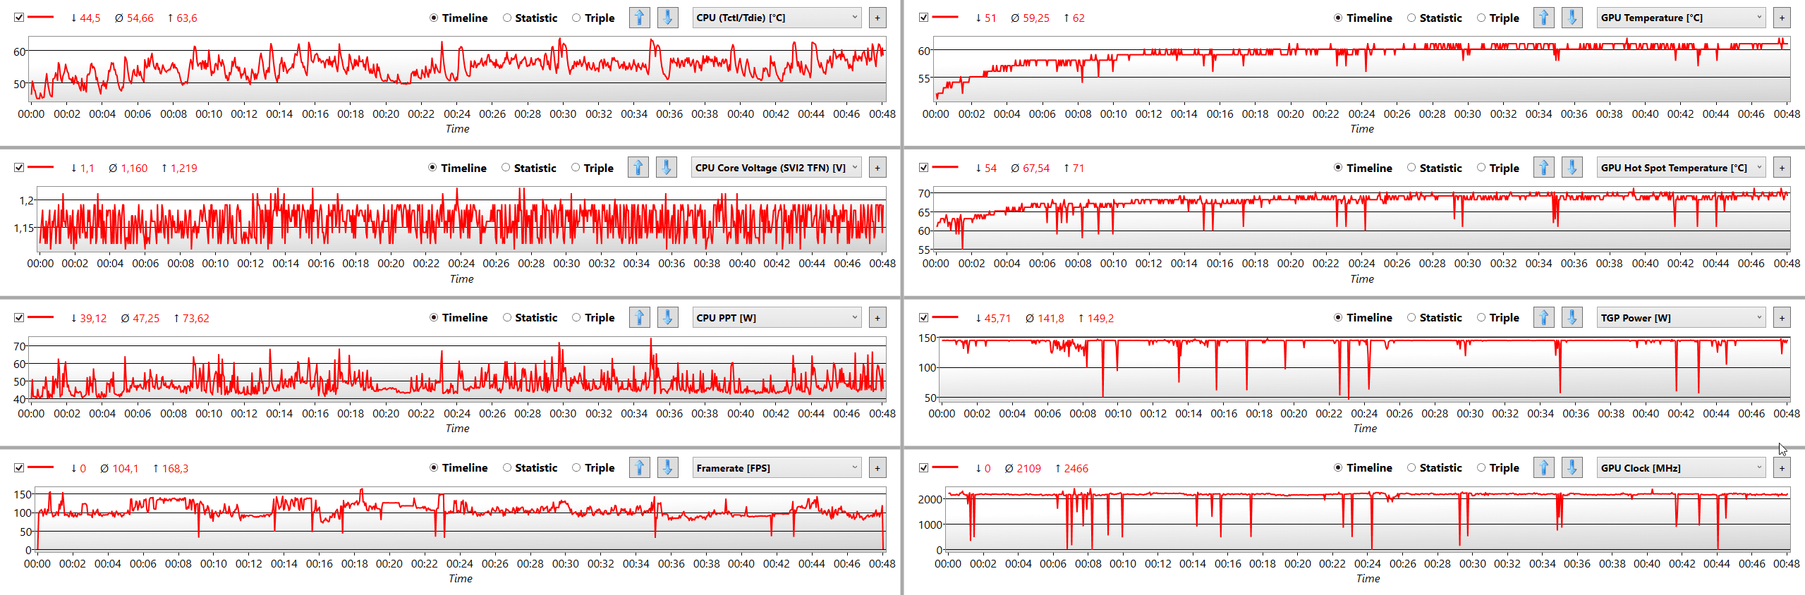Move the TGP Power chart up

pos(1543,317)
